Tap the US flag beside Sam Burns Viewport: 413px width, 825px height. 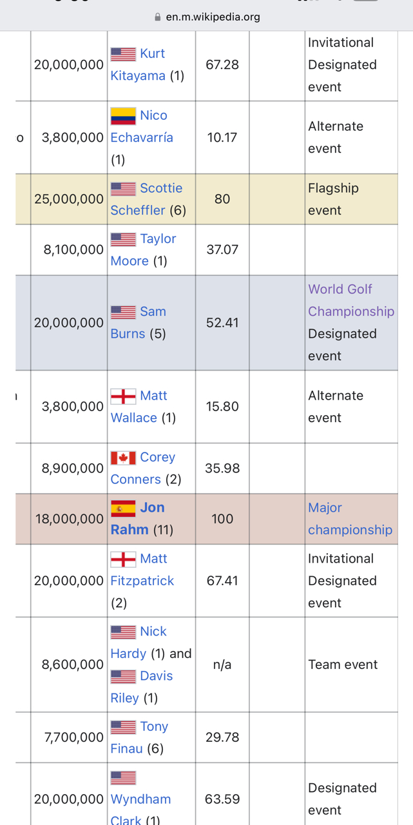[x=123, y=312]
